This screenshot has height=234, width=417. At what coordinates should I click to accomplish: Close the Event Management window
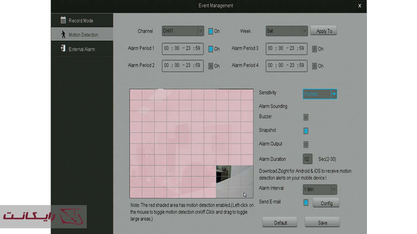359,6
